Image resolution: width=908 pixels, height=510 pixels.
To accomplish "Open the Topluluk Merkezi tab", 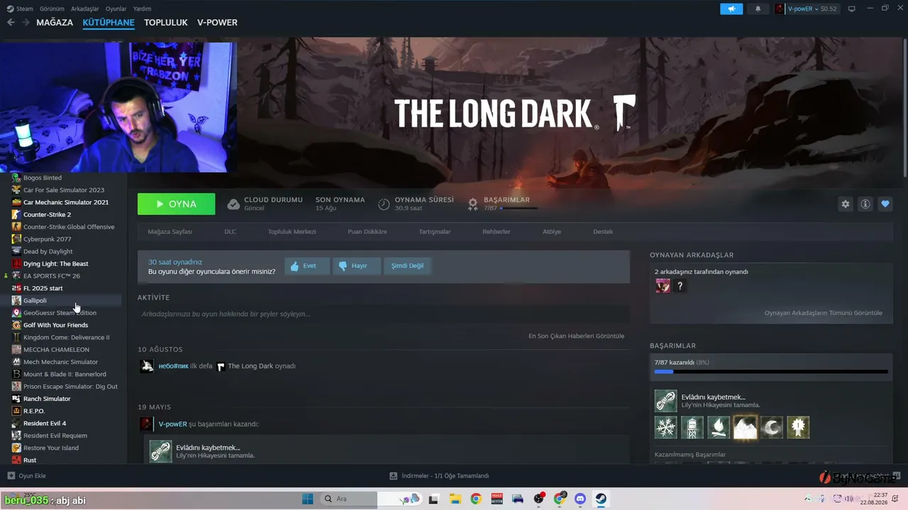I will click(292, 232).
